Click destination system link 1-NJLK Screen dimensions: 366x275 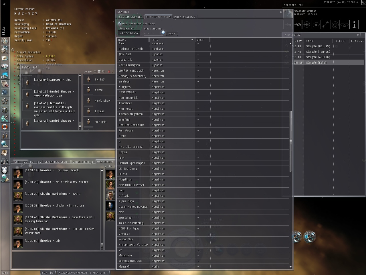(x=50, y=56)
